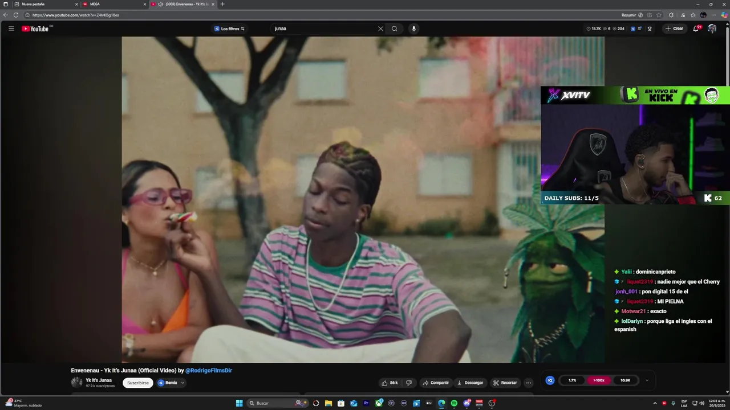Expand the stats panel chevron

pos(647,380)
